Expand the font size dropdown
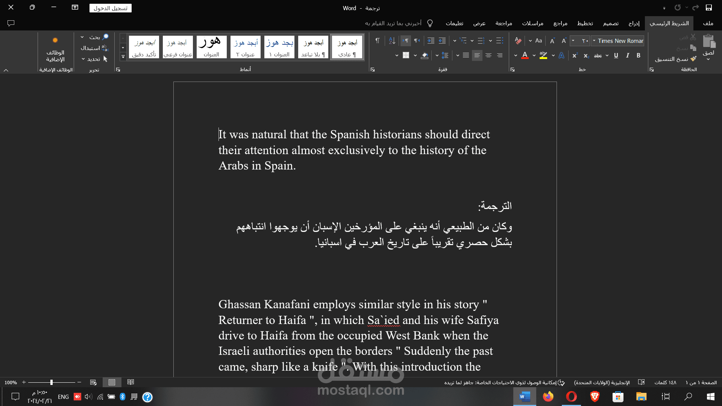This screenshot has width=722, height=406. [573, 41]
